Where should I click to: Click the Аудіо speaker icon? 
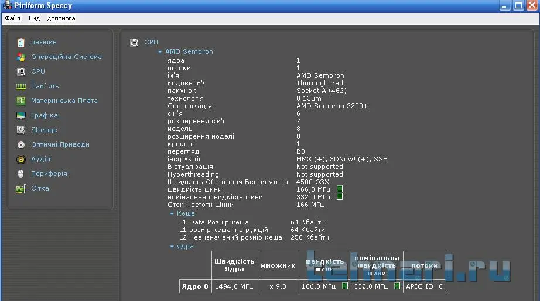click(x=21, y=159)
